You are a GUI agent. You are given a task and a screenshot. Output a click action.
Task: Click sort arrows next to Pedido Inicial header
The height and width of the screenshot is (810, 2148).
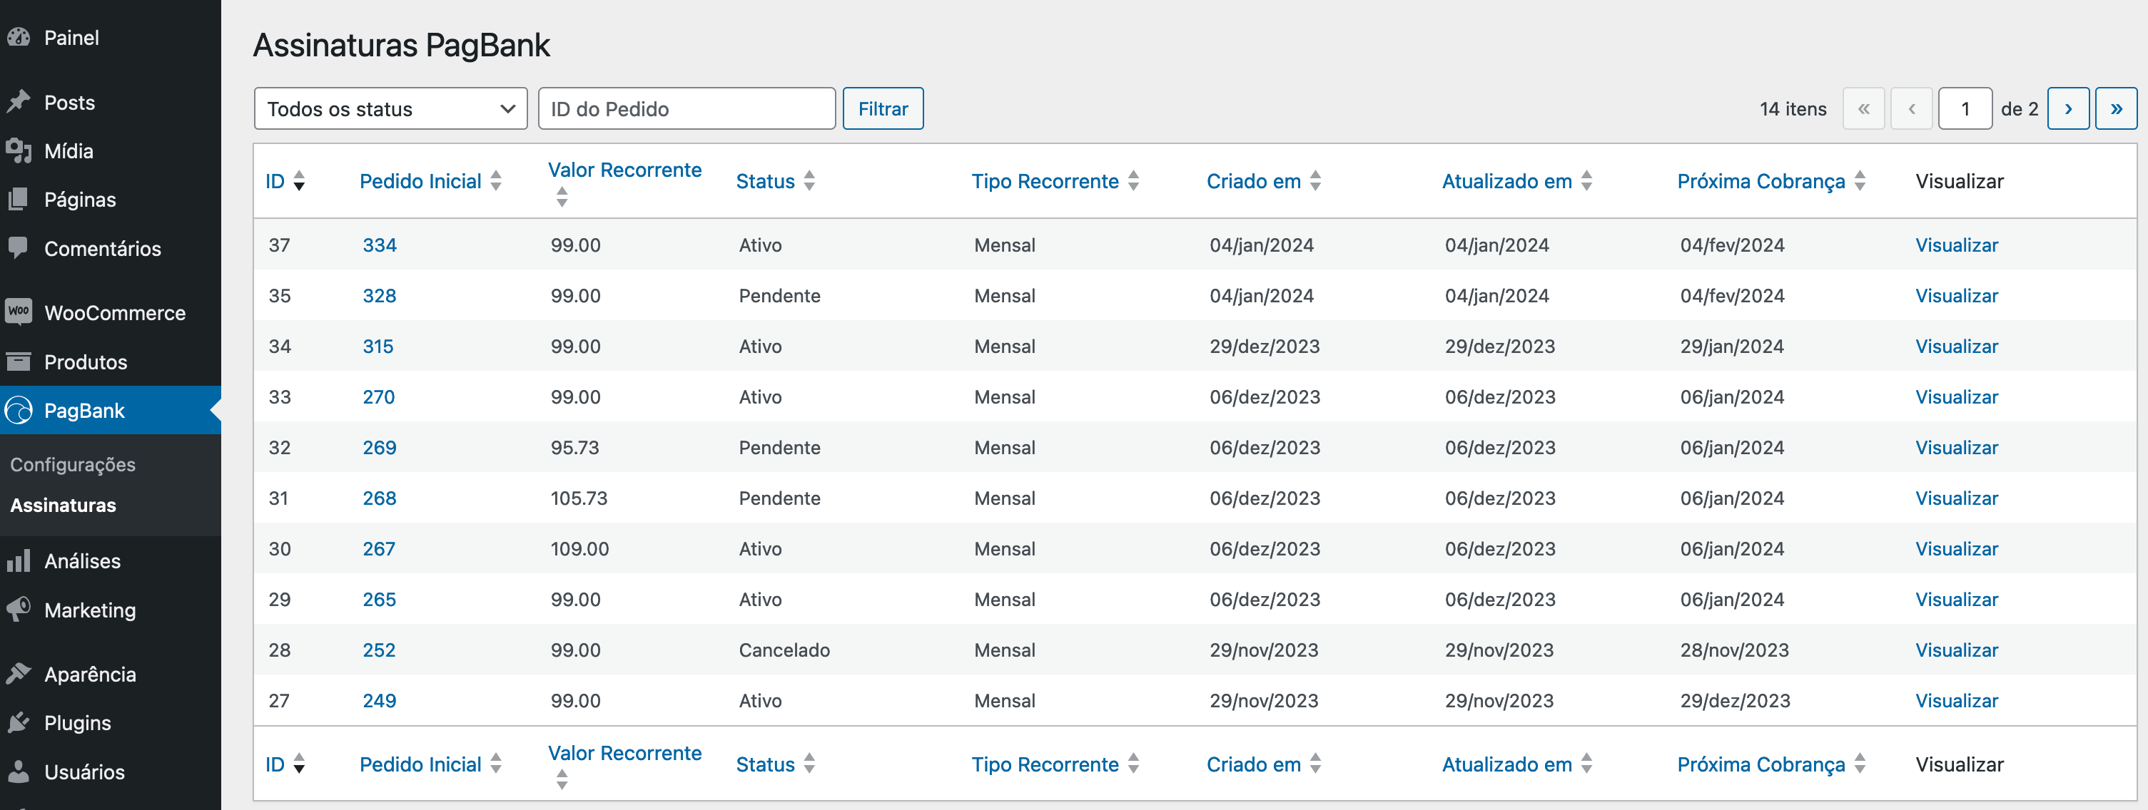tap(496, 181)
